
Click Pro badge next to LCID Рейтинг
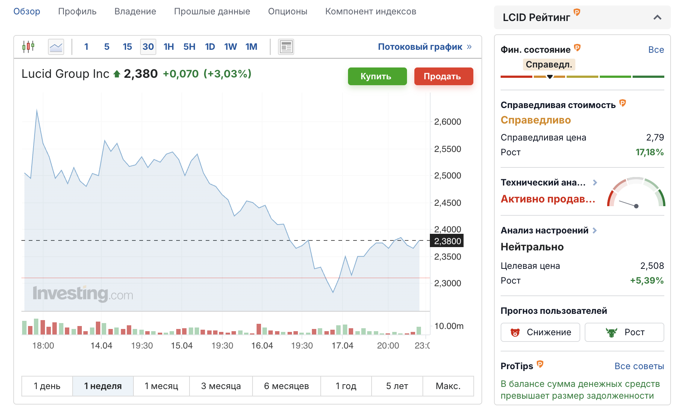tap(577, 12)
